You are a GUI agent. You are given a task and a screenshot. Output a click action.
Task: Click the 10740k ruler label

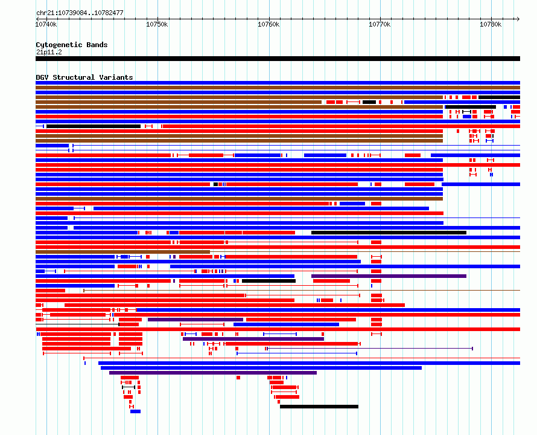[x=46, y=24]
